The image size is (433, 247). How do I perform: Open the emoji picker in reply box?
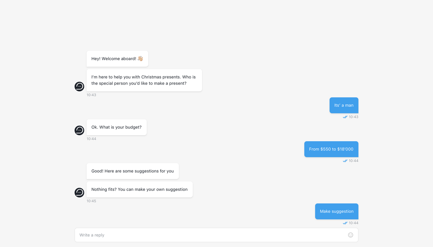350,235
